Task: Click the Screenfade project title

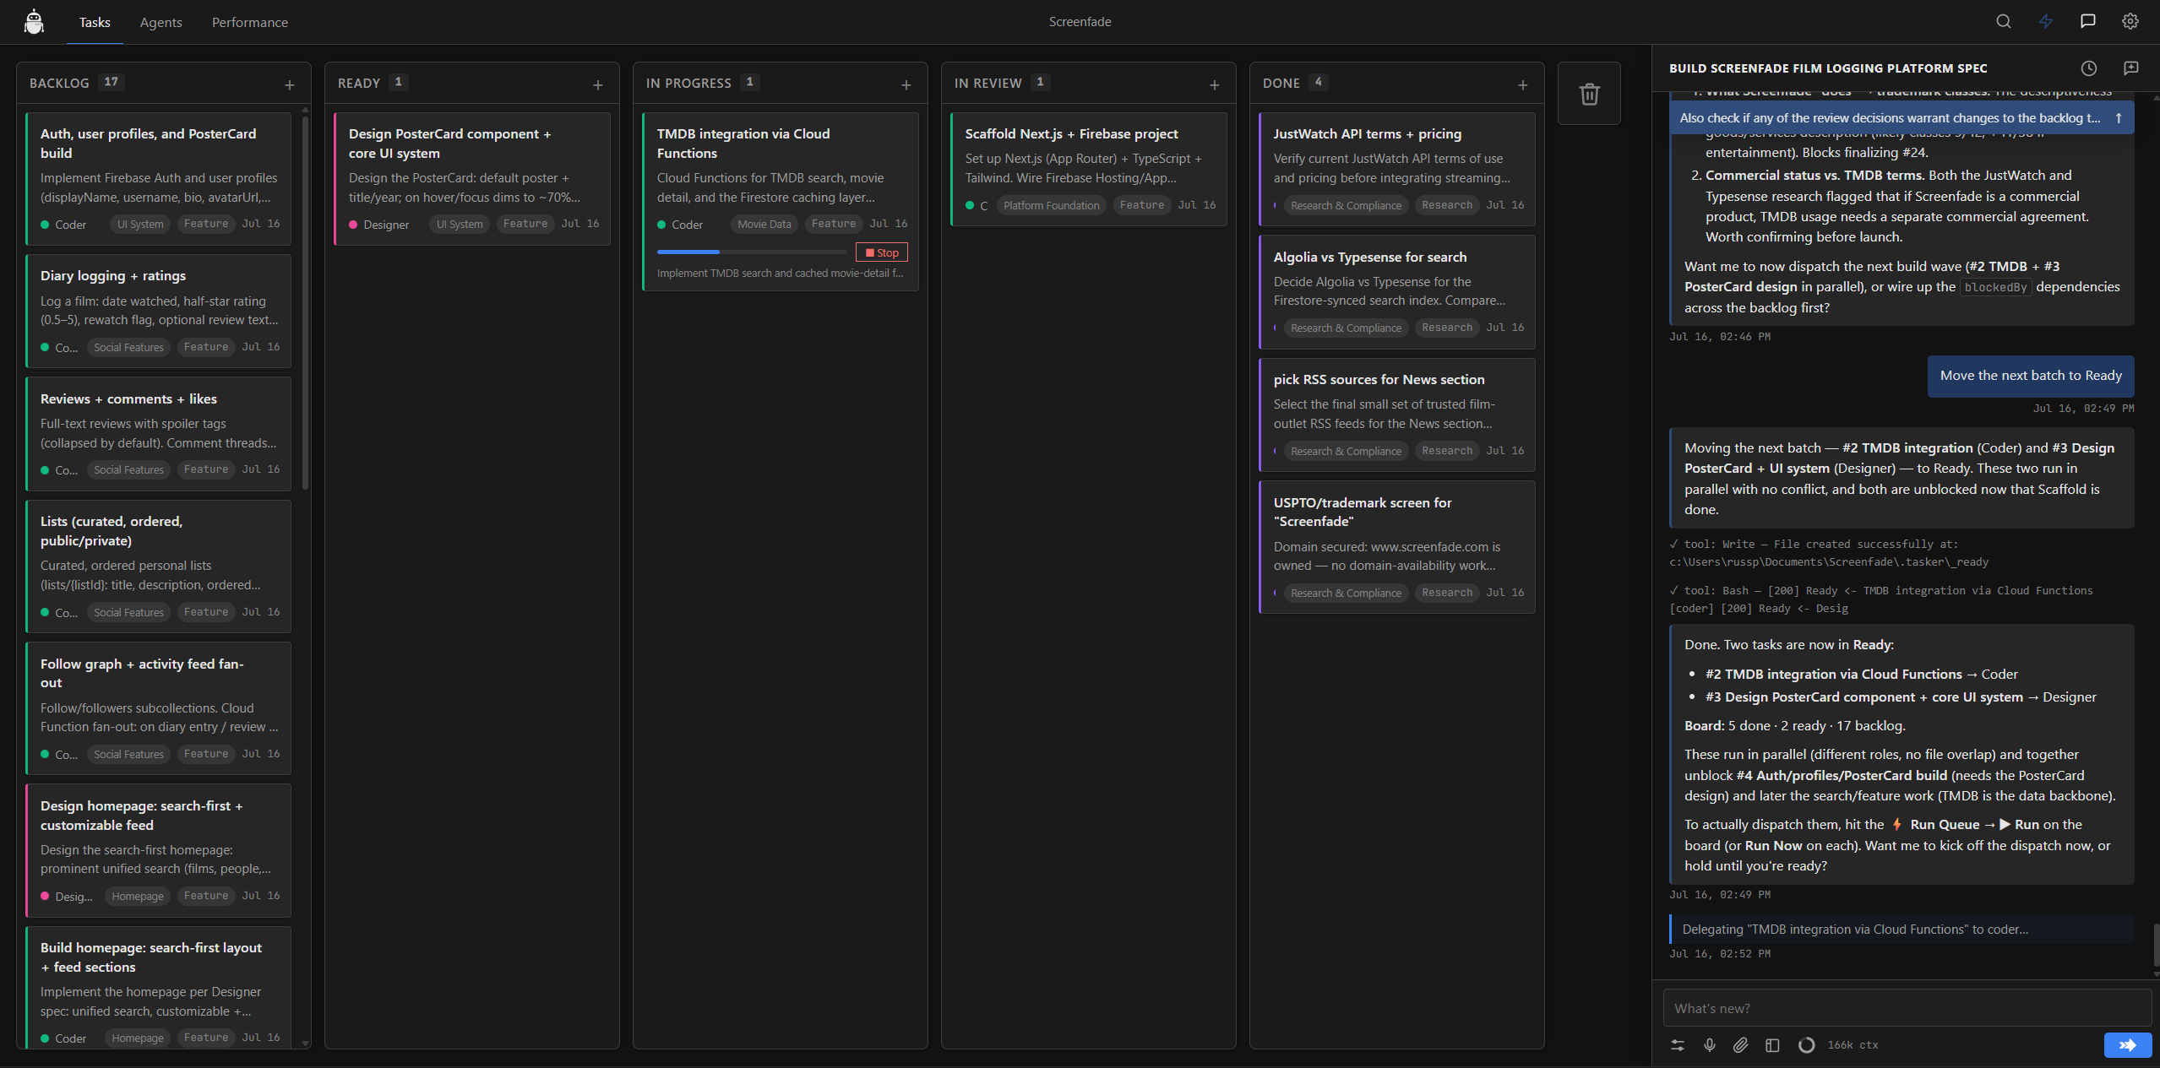Action: click(1080, 22)
